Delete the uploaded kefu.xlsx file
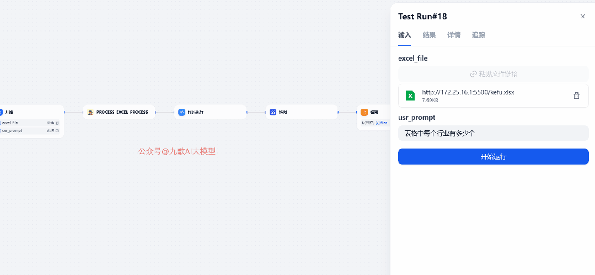This screenshot has height=275, width=595. [576, 96]
